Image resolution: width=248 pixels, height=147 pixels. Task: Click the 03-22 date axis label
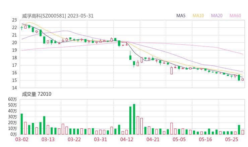(74, 139)
